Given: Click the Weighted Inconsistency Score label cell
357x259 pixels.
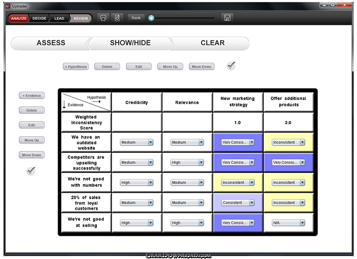Looking at the screenshot, I should coord(86,122).
